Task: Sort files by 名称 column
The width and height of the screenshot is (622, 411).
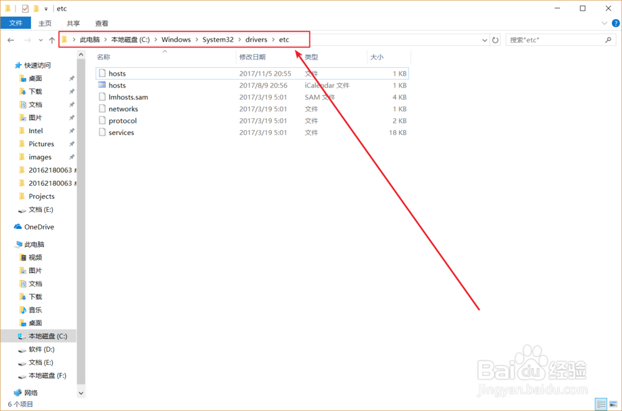Action: 104,57
